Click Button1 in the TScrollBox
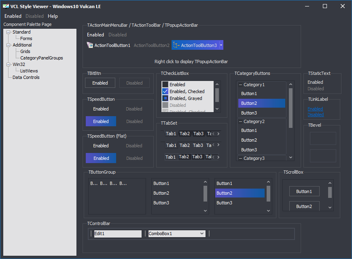Image resolution: width=352 pixels, height=259 pixels. pyautogui.click(x=304, y=191)
